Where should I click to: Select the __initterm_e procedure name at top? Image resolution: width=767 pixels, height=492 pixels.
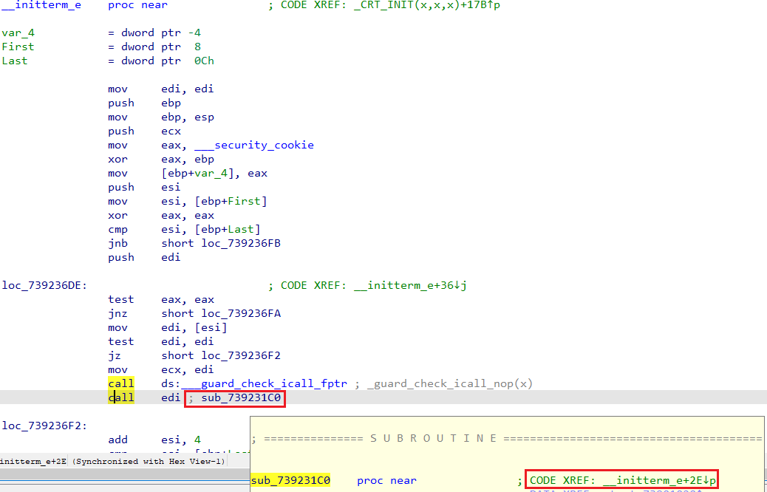click(x=41, y=5)
